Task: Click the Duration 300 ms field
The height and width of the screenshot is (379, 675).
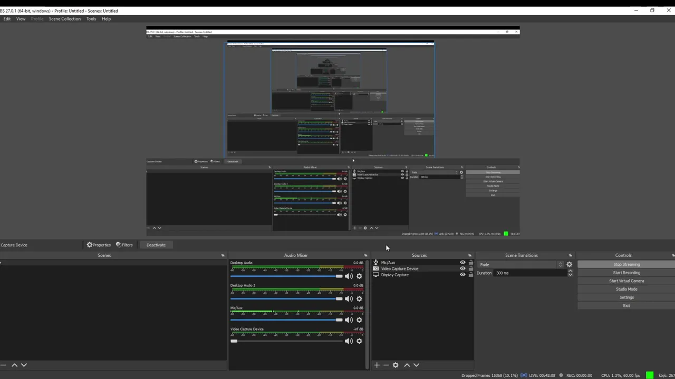Action: [x=531, y=273]
